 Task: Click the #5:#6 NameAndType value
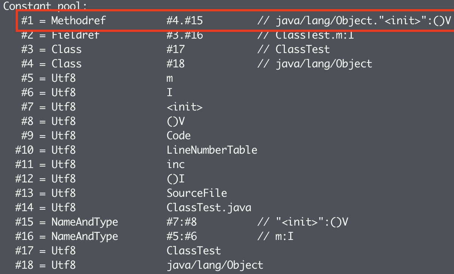[182, 237]
